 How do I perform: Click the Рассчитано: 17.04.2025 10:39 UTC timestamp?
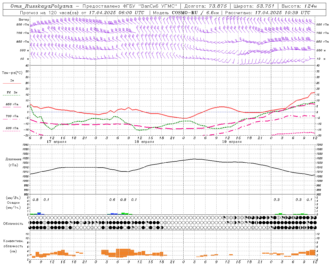268,13
